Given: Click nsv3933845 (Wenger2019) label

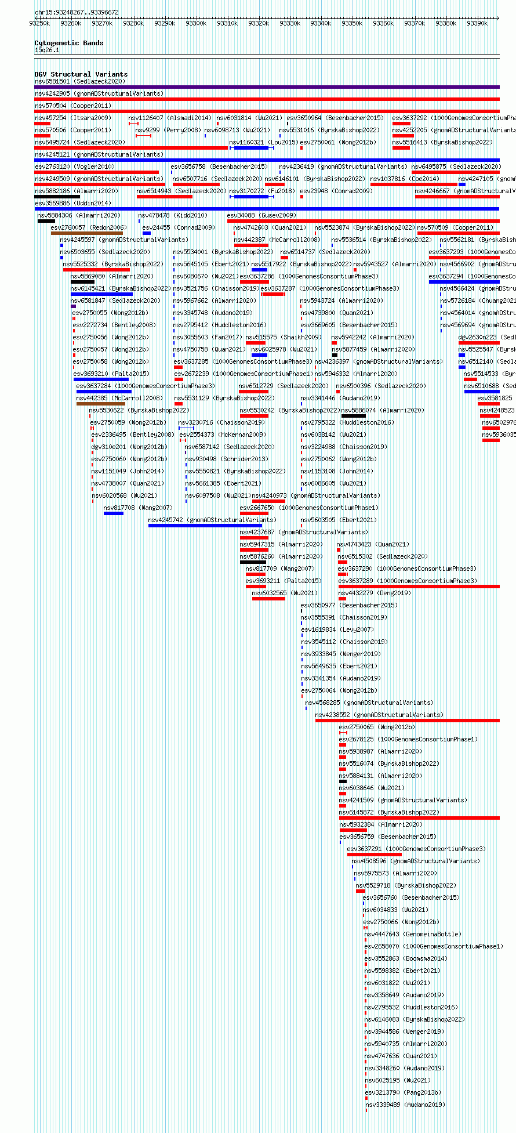Looking at the screenshot, I should click(x=340, y=654).
